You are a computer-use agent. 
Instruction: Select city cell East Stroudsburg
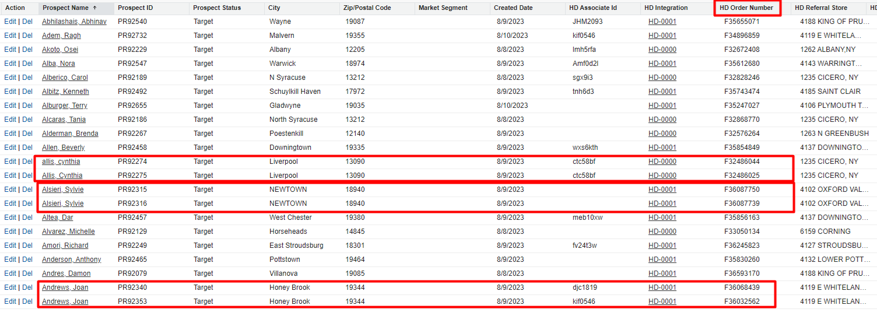coord(296,246)
